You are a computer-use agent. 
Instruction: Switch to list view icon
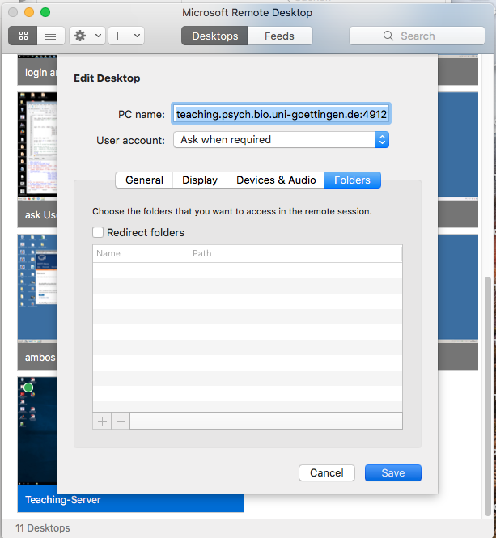click(50, 36)
